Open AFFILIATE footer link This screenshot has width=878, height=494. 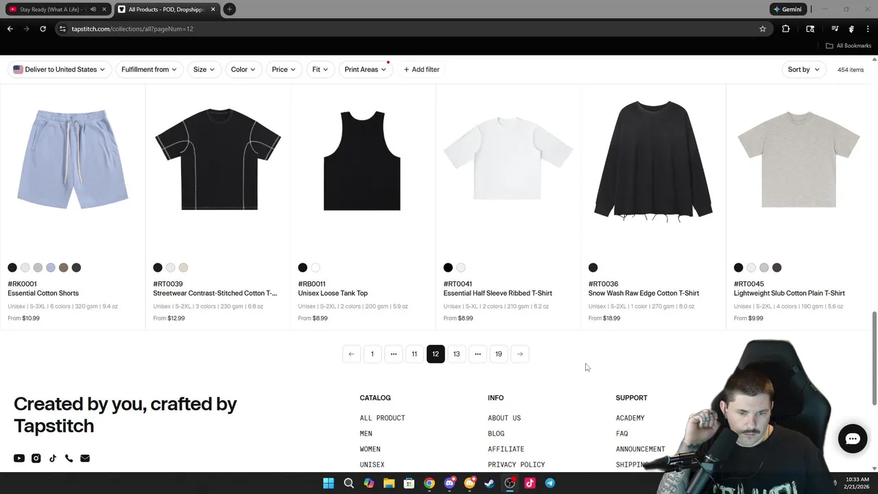click(x=506, y=449)
